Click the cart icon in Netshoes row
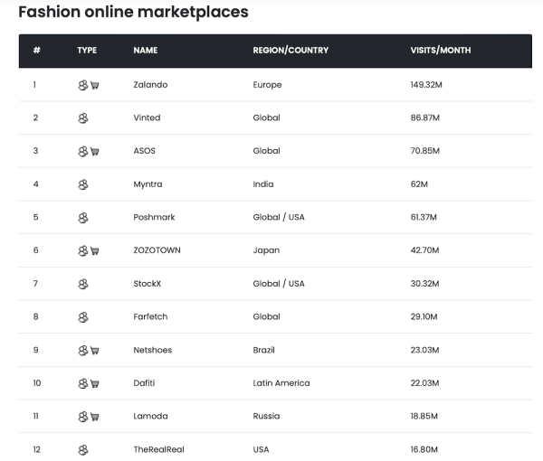Image resolution: width=543 pixels, height=461 pixels. click(95, 350)
